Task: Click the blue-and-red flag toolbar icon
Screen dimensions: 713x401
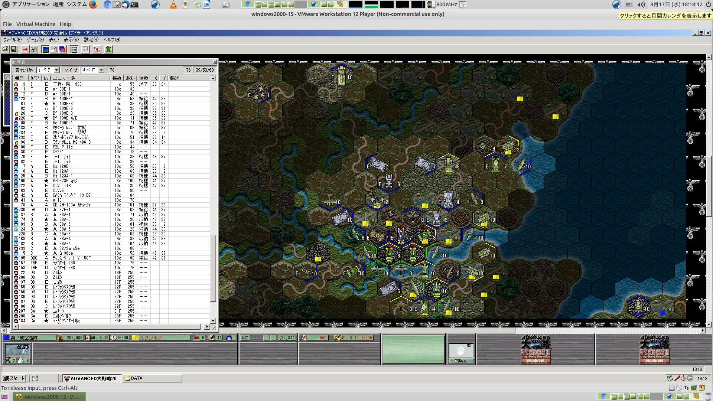Action: (x=62, y=49)
